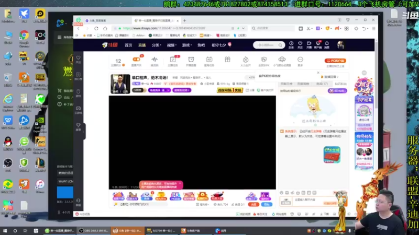Open the flame promotion icon

(x=246, y=60)
